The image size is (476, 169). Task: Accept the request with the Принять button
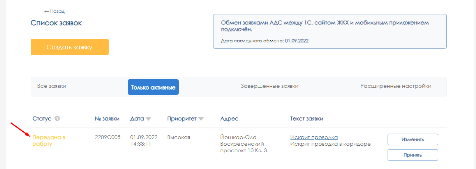click(x=413, y=155)
